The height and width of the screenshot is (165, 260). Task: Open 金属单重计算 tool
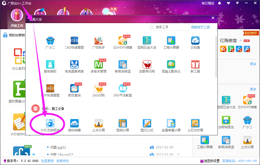(x=171, y=125)
